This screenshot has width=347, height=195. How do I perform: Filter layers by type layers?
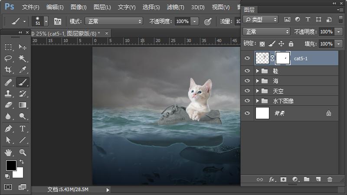[308, 19]
